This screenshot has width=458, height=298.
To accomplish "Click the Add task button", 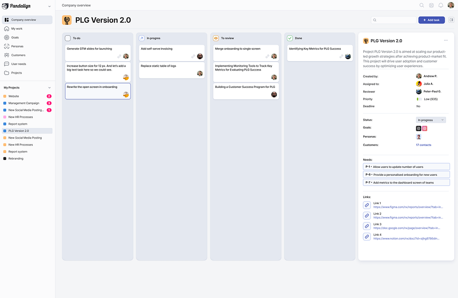I will click(x=431, y=20).
